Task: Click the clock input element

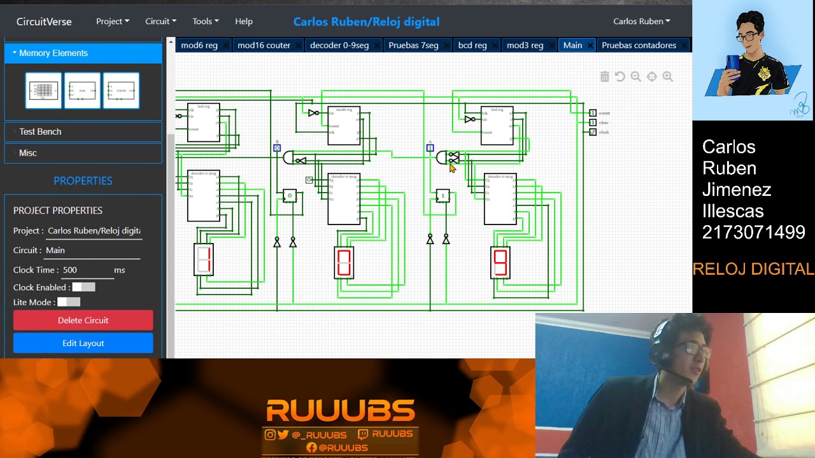Action: pyautogui.click(x=593, y=132)
